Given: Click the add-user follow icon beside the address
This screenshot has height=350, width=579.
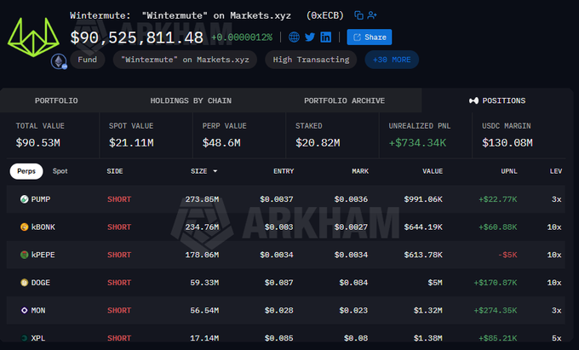Looking at the screenshot, I should [x=372, y=15].
